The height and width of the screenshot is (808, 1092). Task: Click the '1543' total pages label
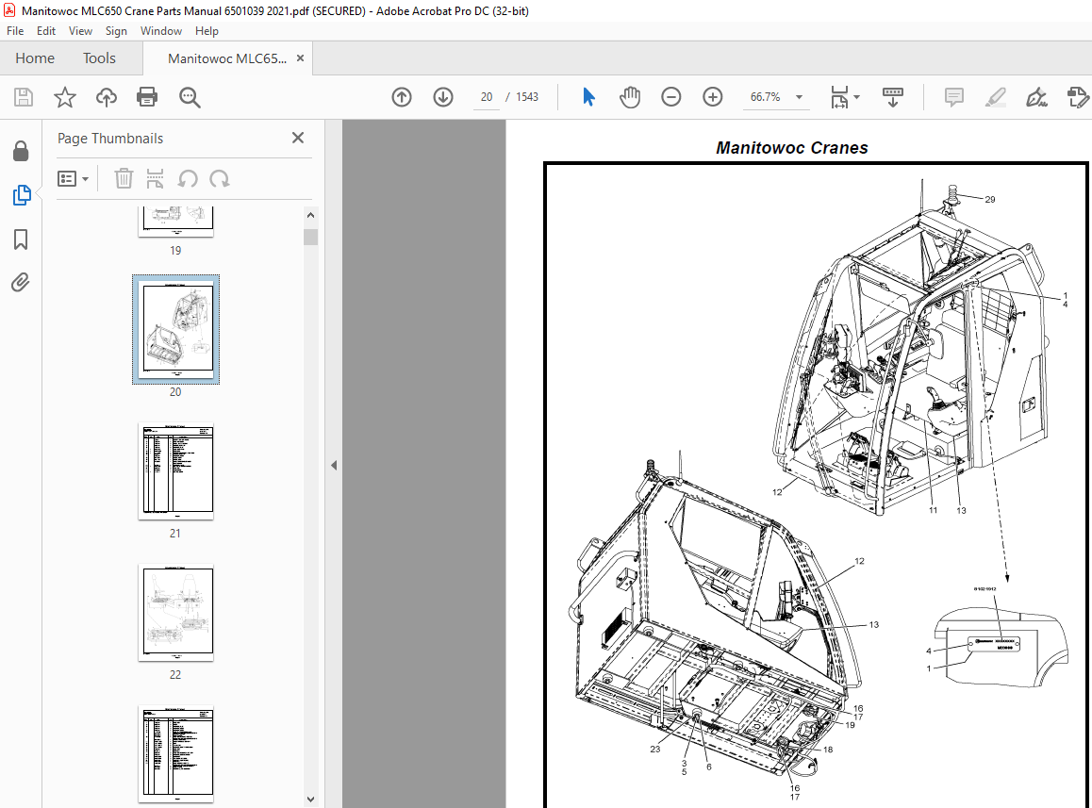coord(527,97)
